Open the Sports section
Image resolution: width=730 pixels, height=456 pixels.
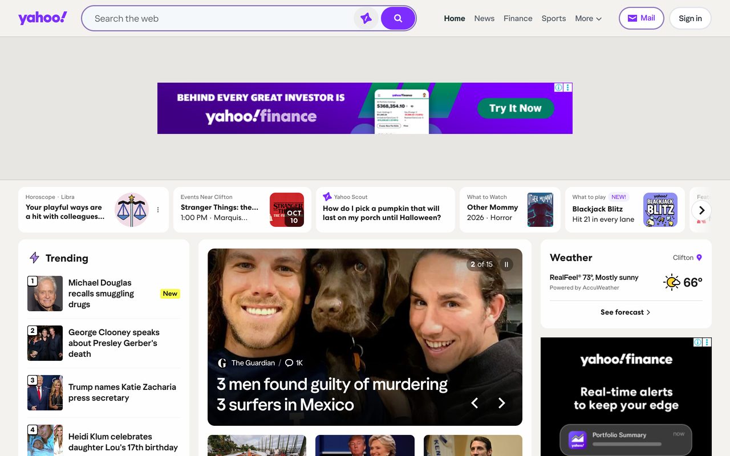tap(554, 18)
